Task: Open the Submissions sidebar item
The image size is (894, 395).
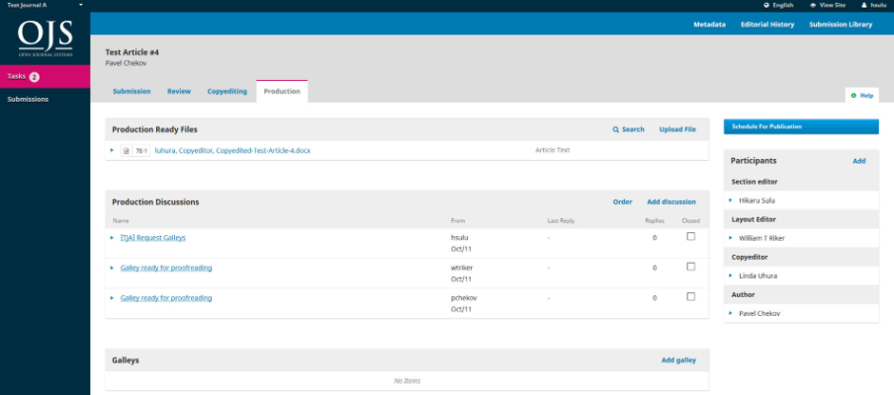Action: click(28, 99)
